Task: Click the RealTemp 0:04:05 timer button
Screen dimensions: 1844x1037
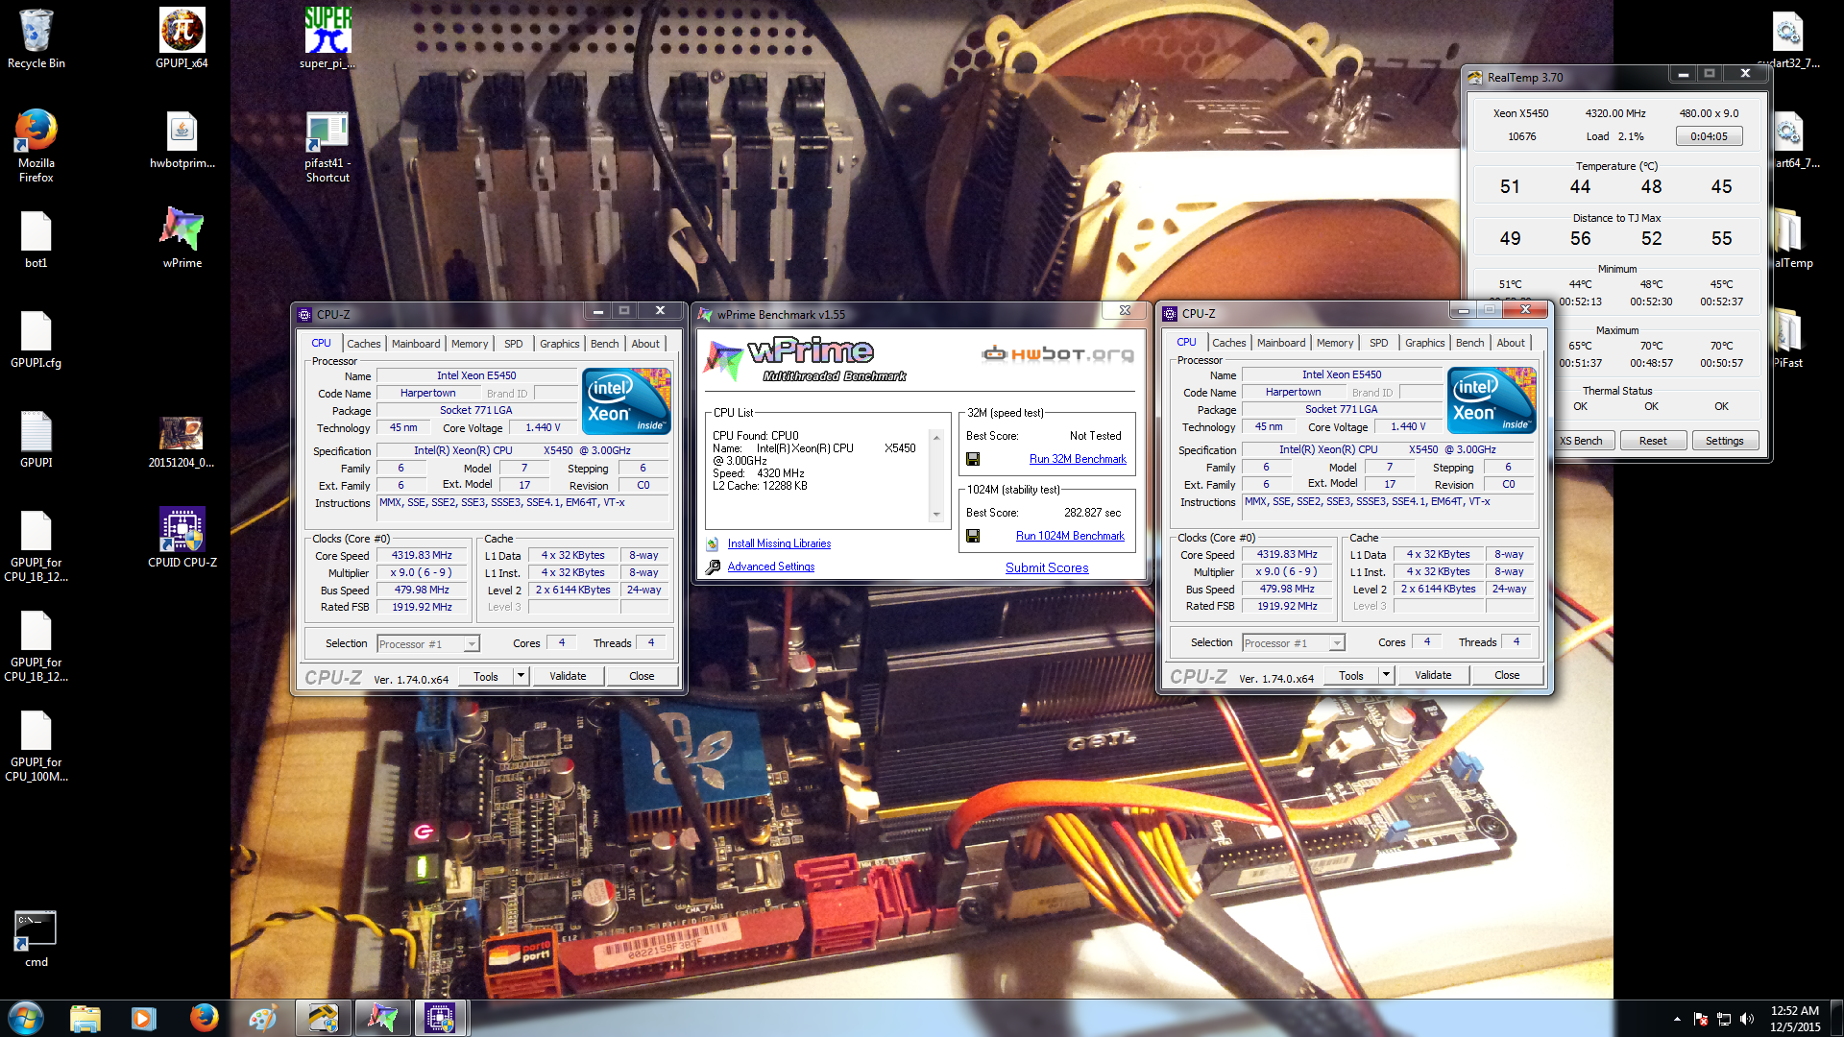Action: tap(1709, 136)
